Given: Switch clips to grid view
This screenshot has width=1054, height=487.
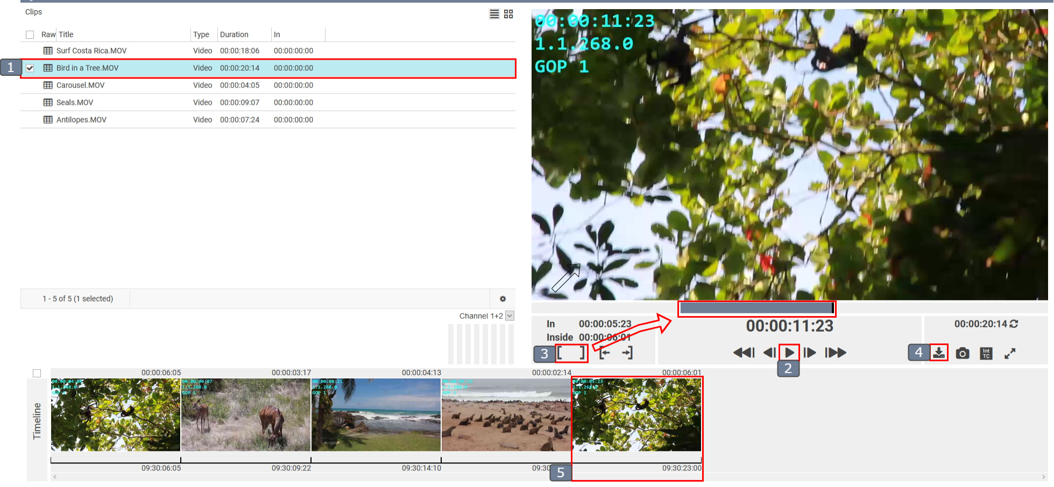Looking at the screenshot, I should (508, 14).
